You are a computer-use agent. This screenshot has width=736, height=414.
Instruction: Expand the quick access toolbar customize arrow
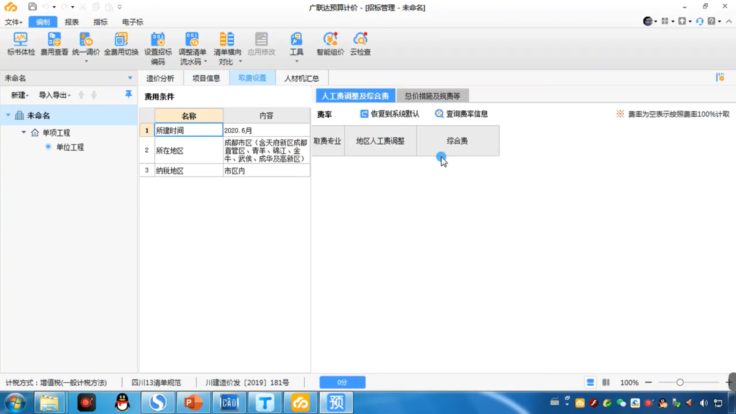click(120, 7)
